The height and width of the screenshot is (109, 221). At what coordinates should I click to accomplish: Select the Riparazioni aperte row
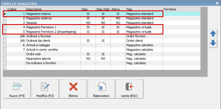point(102,59)
